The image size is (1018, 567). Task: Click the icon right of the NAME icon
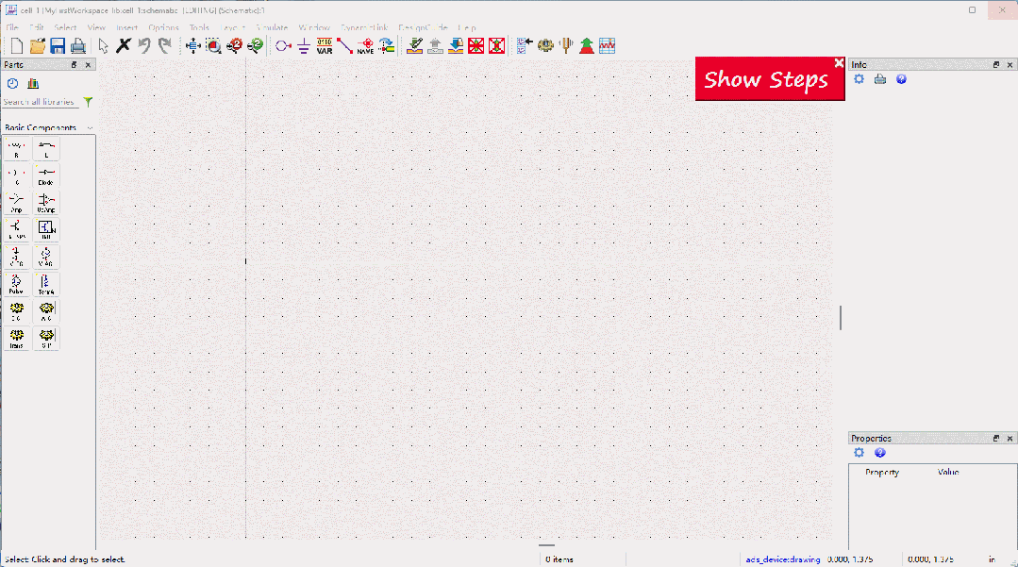[x=386, y=45]
